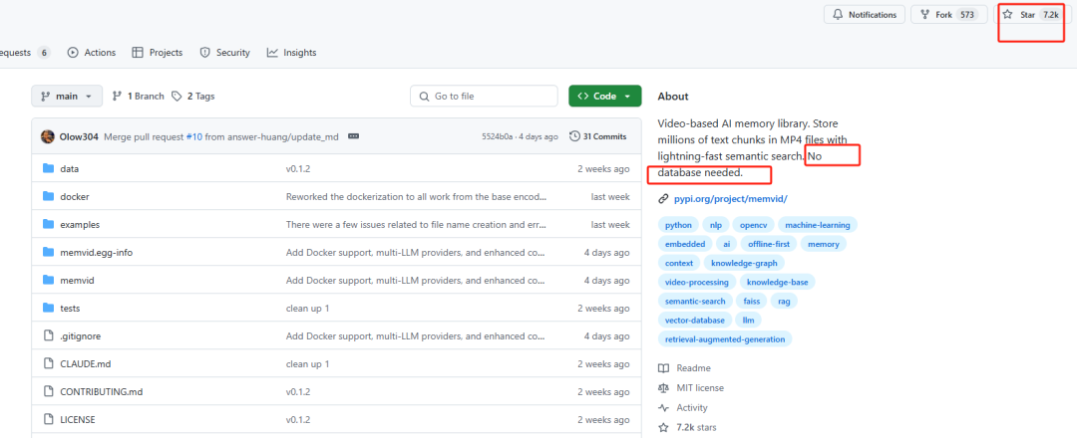Select the machine-learning topic tag

[x=818, y=225]
